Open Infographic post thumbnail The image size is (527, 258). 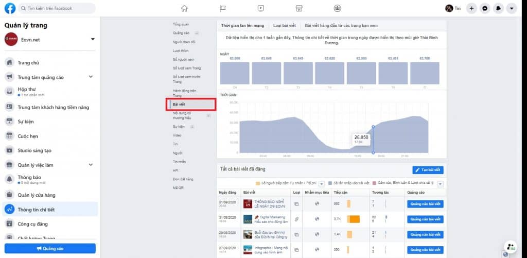(x=248, y=250)
